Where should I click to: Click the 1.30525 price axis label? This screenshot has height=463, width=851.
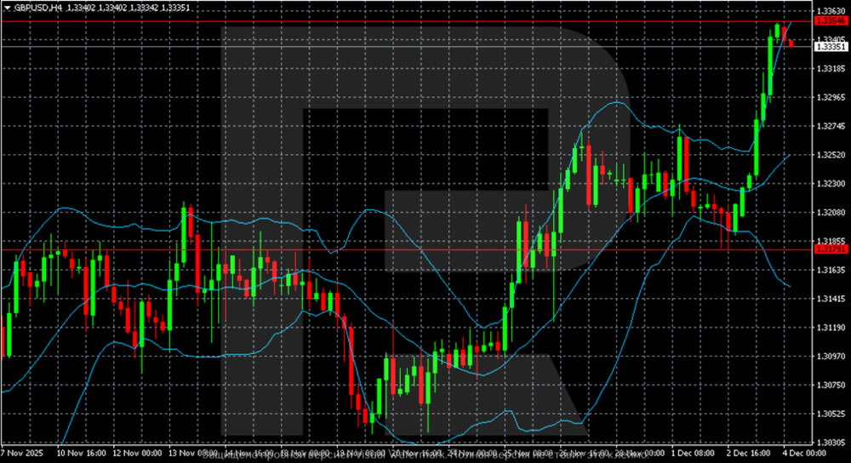pyautogui.click(x=831, y=414)
